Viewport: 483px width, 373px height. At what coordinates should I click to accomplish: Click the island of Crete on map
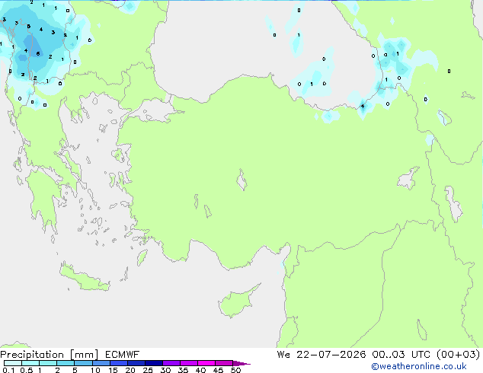84,279
